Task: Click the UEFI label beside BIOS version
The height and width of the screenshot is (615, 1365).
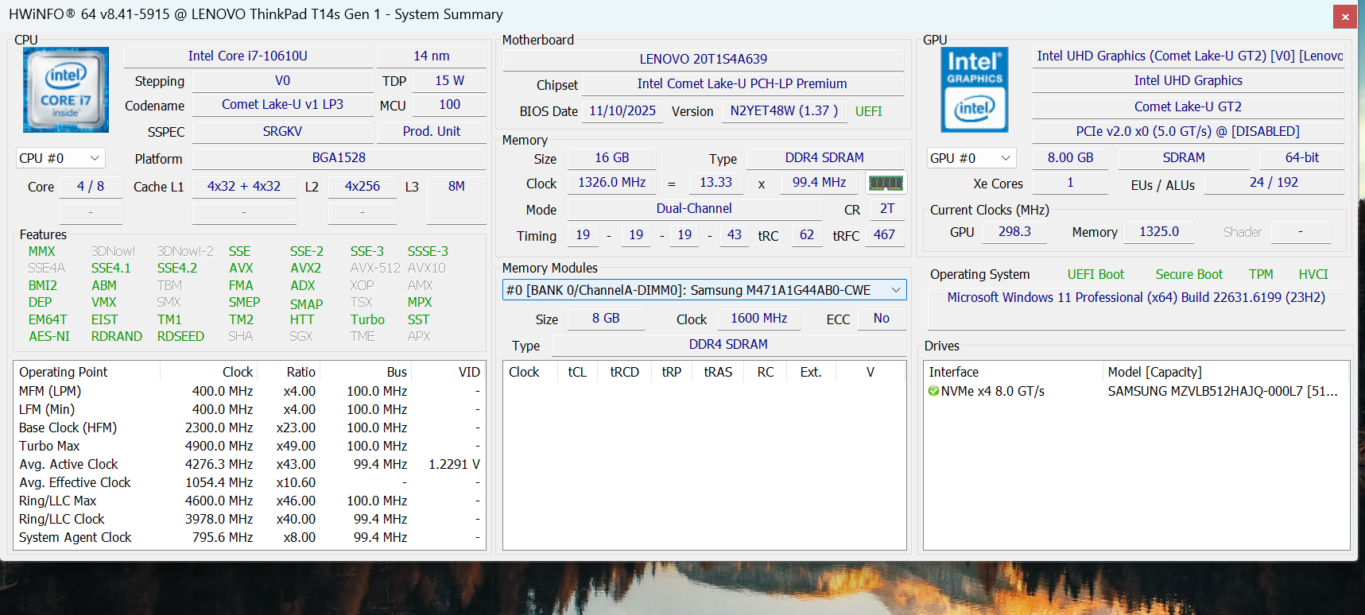Action: pos(869,111)
